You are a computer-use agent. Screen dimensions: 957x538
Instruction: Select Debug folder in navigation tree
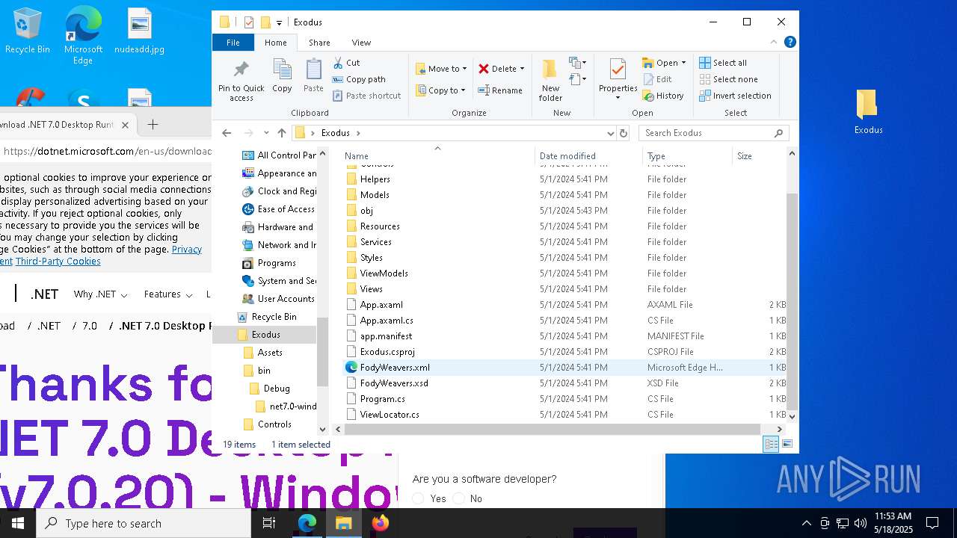tap(276, 389)
